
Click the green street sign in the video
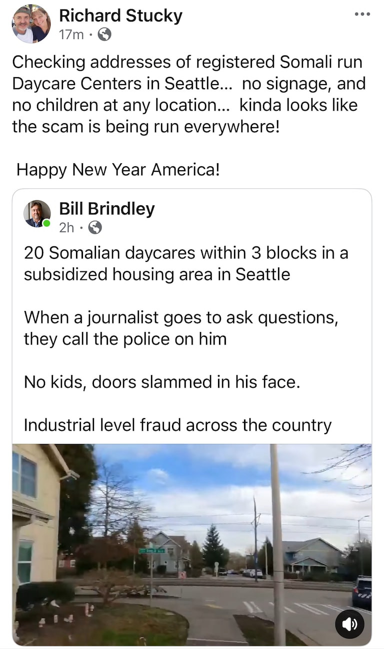click(151, 550)
